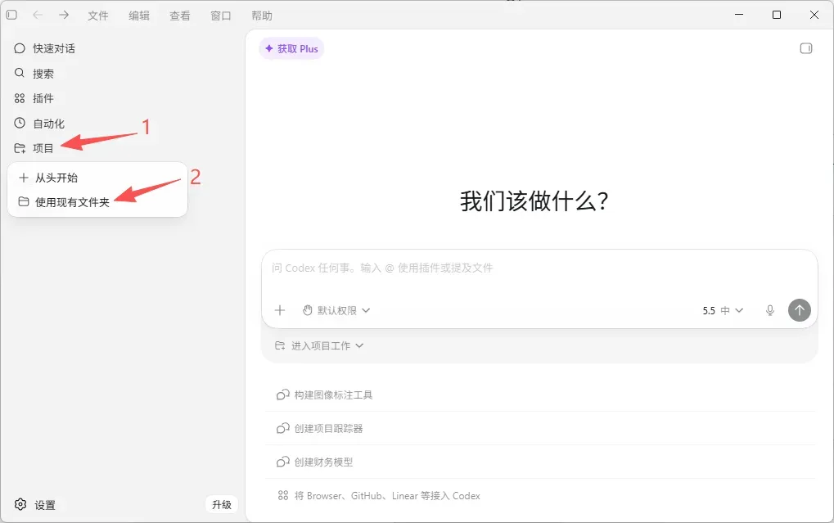Select 将 Browser、GitHub、Linear 等接入 Codex
This screenshot has width=834, height=523.
tap(540, 496)
